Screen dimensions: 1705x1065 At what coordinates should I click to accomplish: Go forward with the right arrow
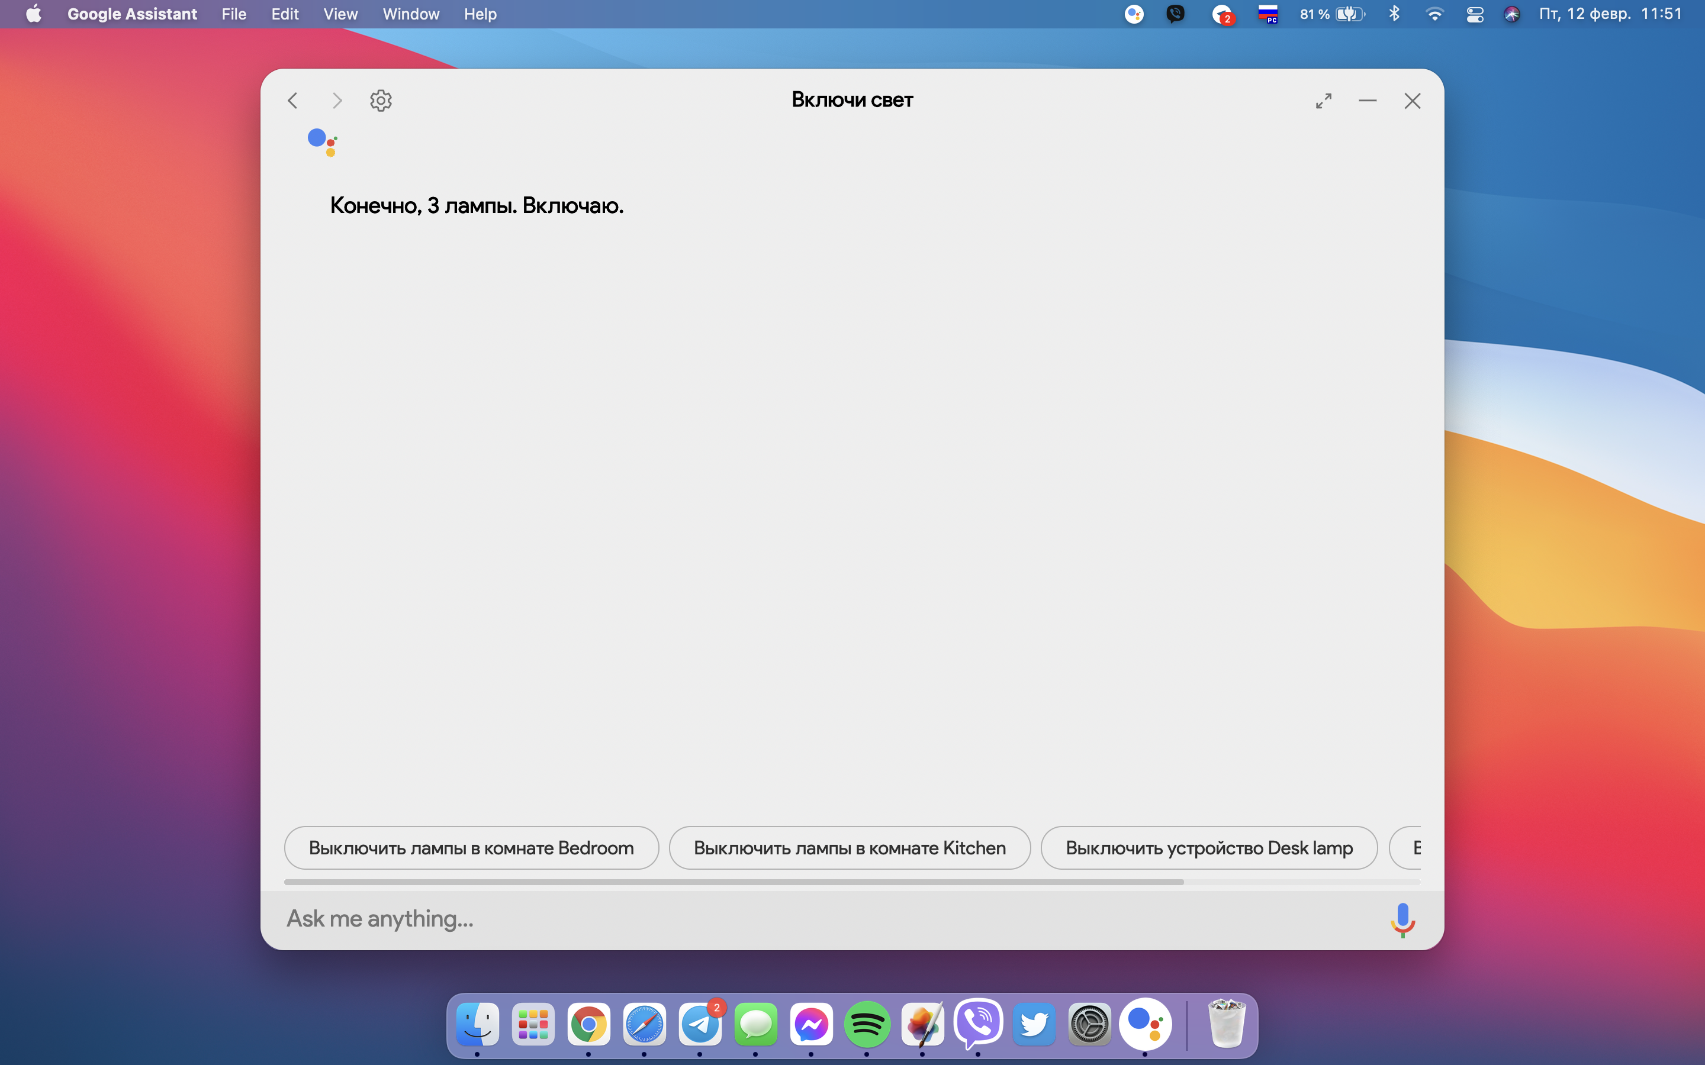coord(337,101)
